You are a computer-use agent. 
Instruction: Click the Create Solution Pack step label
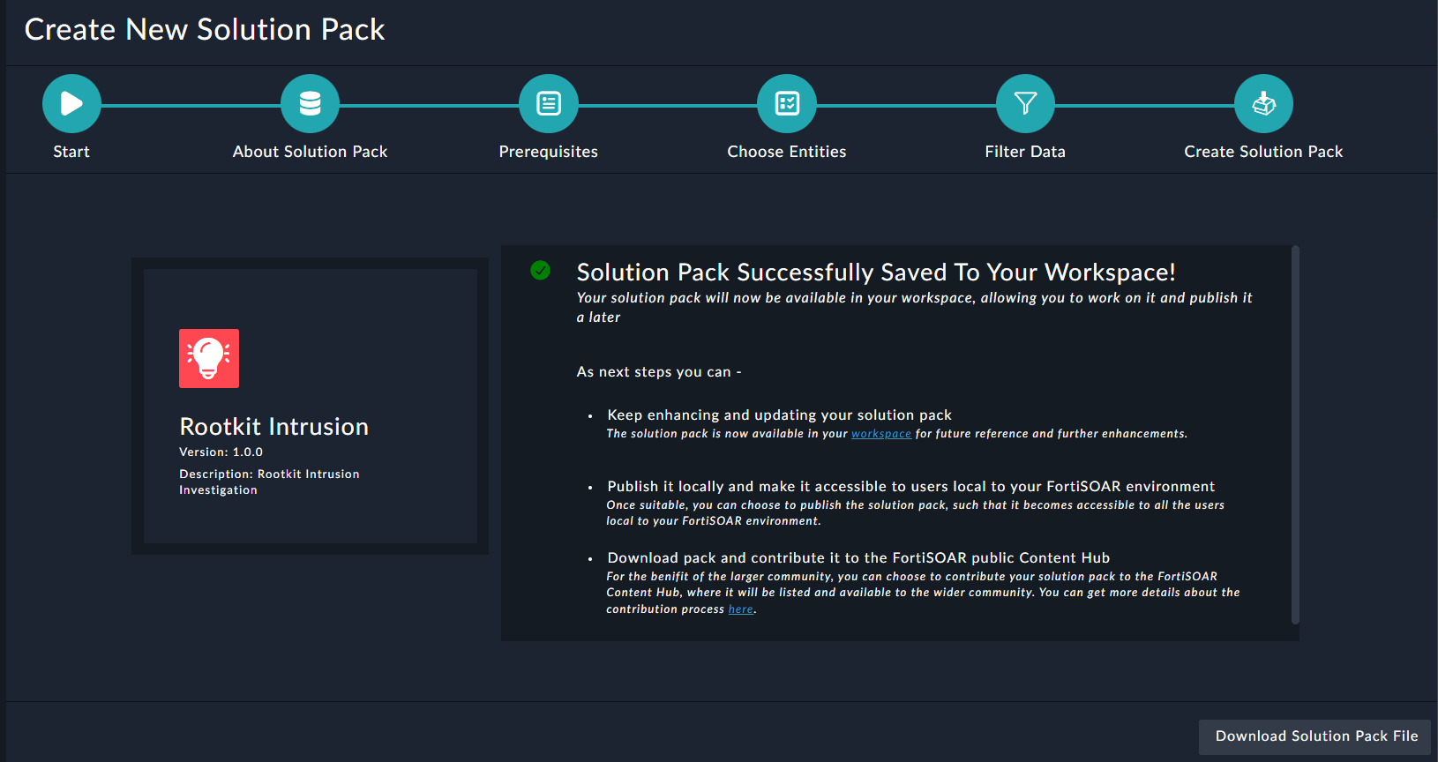coord(1263,151)
